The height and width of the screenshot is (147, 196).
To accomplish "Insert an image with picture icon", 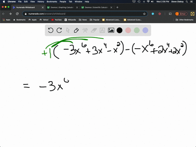I will (x=111, y=30).
